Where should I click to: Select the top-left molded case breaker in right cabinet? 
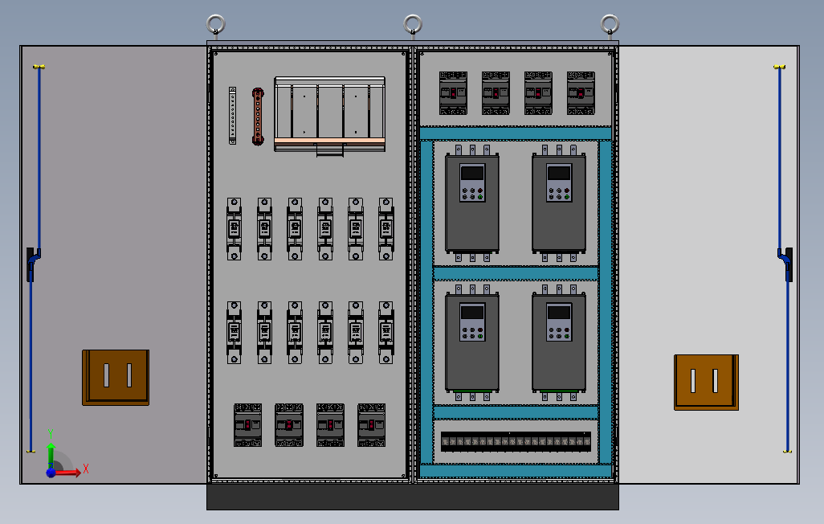tap(455, 91)
